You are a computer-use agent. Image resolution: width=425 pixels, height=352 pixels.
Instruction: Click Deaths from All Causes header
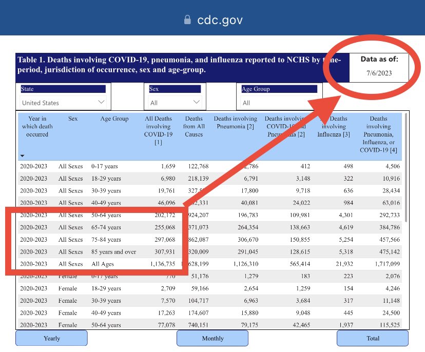pyautogui.click(x=194, y=126)
